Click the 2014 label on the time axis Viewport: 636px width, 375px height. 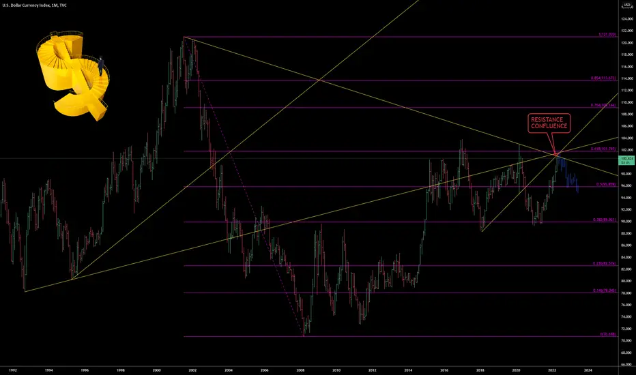pyautogui.click(x=408, y=370)
